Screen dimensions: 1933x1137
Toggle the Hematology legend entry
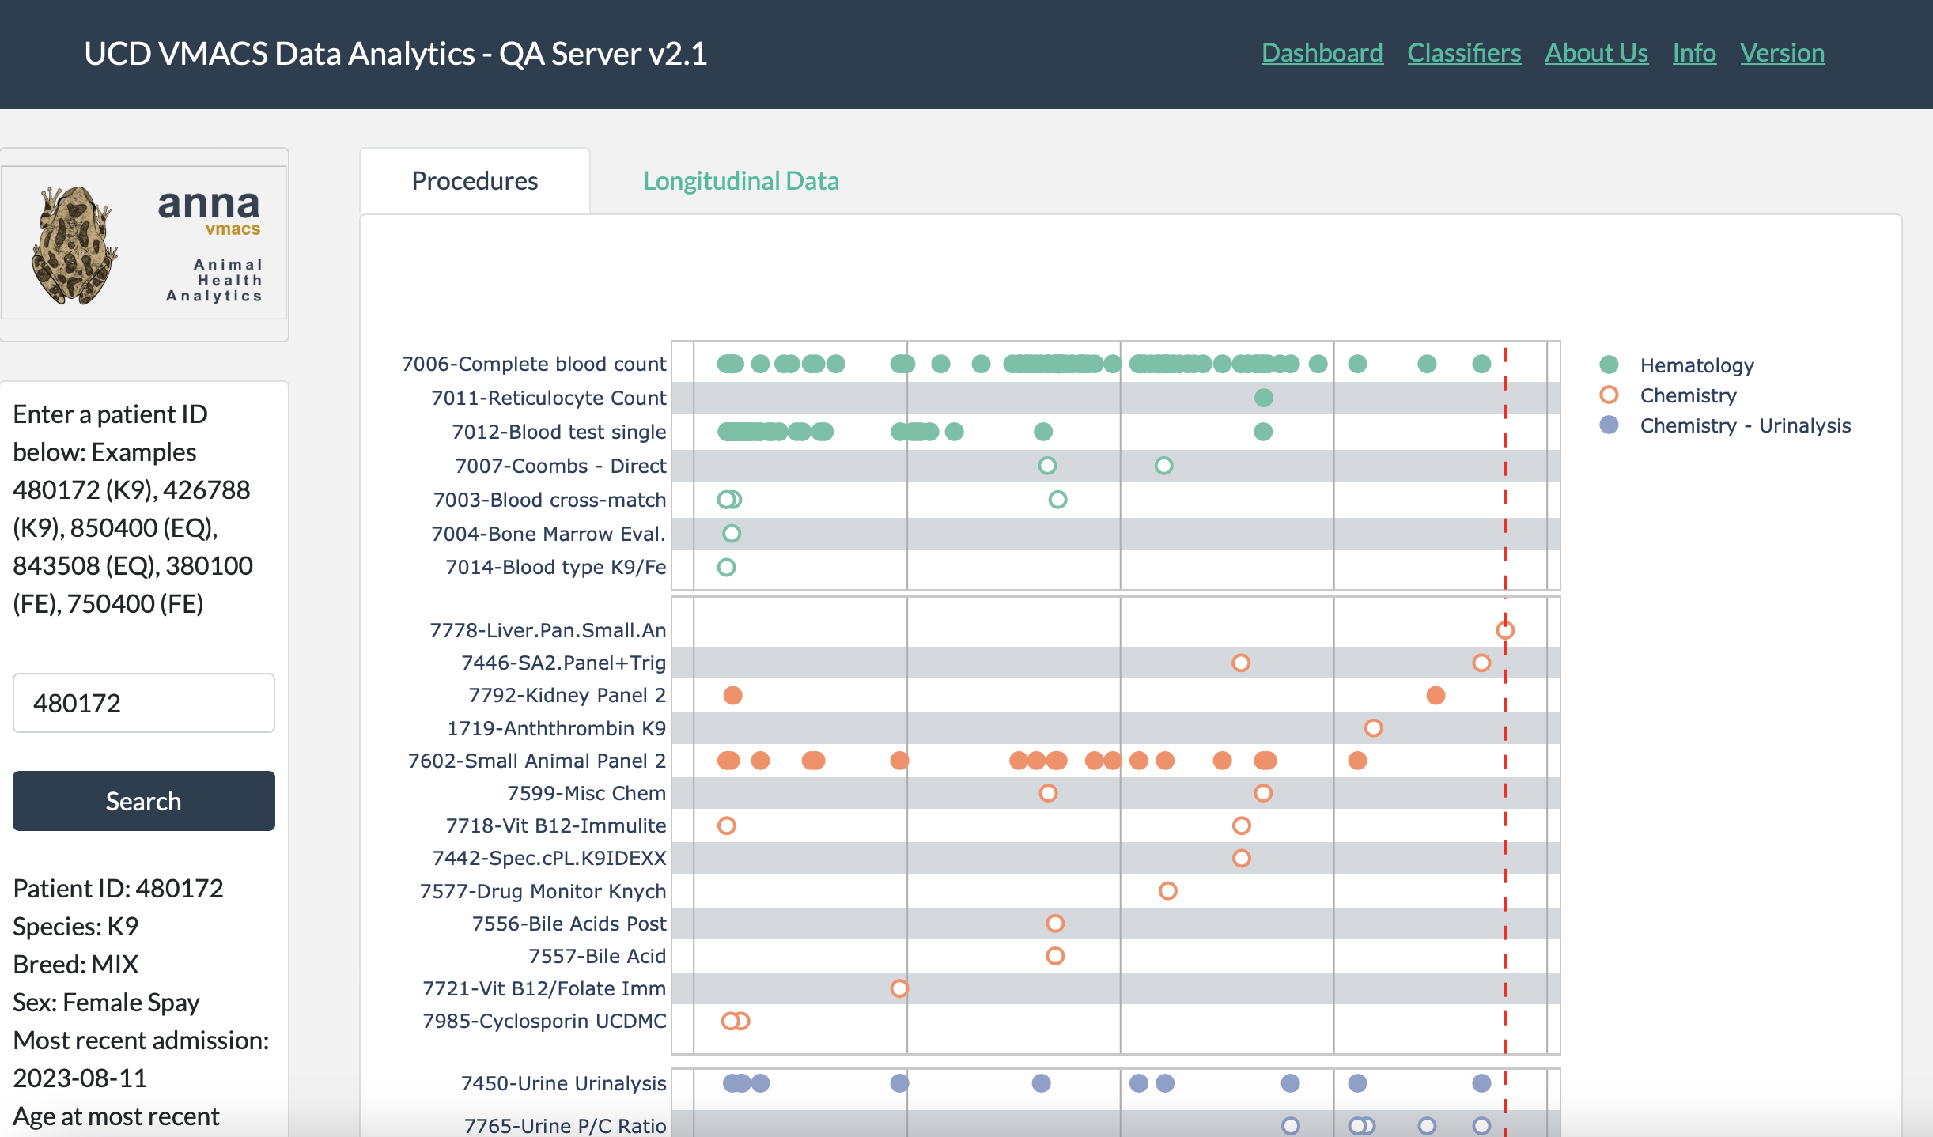(x=1697, y=365)
